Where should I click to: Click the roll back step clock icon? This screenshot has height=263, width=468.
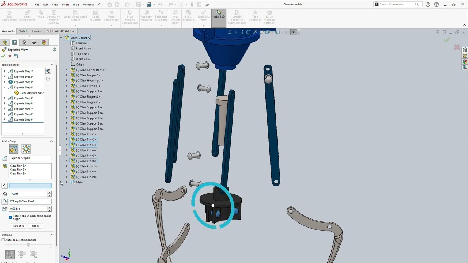click(x=48, y=71)
